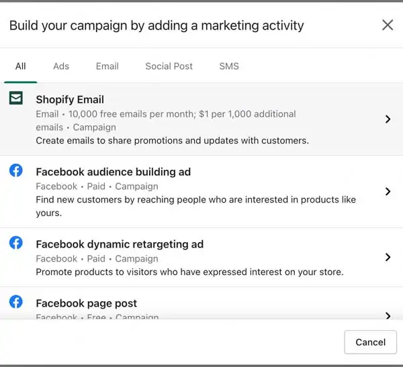
Task: Click Facebook icon beside audience building ad
Action: click(16, 170)
